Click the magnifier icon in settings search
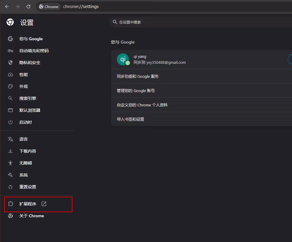Viewport: 292px width, 242px height. 115,22
